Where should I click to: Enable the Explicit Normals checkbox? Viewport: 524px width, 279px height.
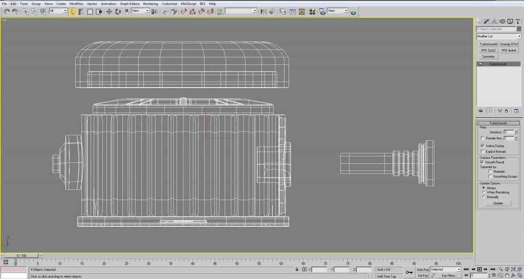click(x=483, y=152)
